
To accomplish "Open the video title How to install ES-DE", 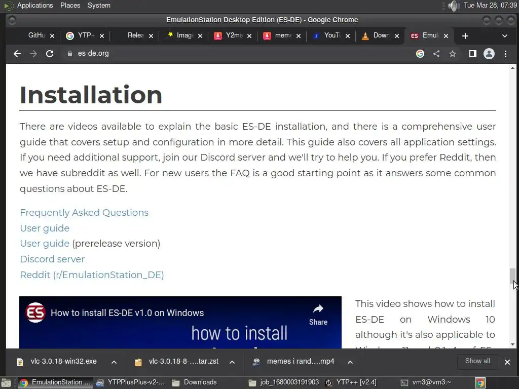I will coord(127,313).
